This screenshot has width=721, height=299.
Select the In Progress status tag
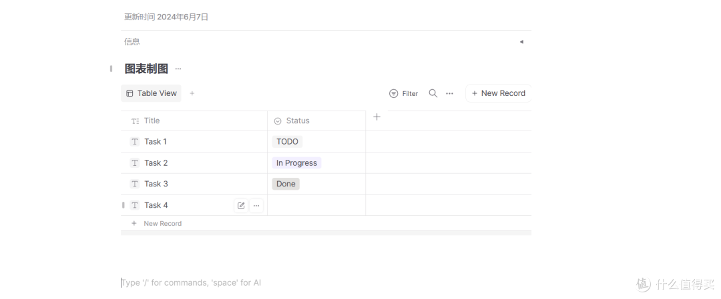tap(296, 162)
